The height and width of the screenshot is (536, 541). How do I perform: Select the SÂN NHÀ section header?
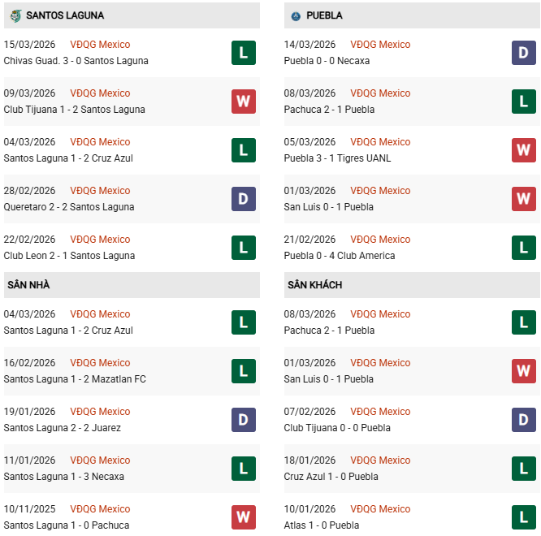click(28, 285)
